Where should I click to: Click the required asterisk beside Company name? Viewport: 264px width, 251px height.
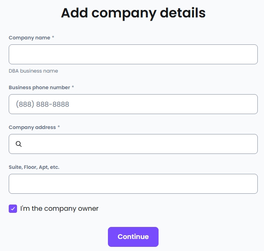pyautogui.click(x=53, y=38)
